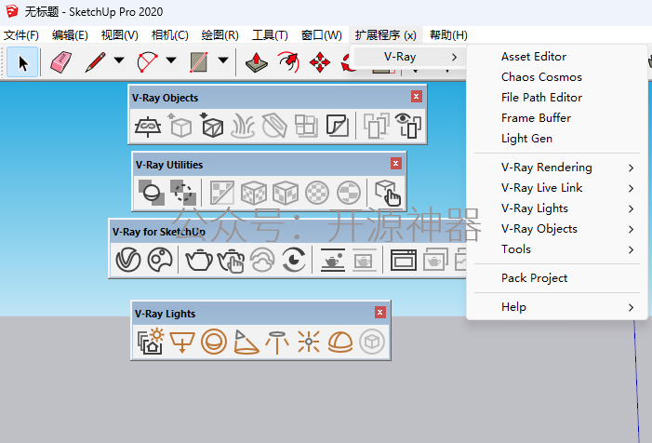Screen dimensions: 652x443
Task: Start render with the teapot icon
Action: (x=199, y=260)
